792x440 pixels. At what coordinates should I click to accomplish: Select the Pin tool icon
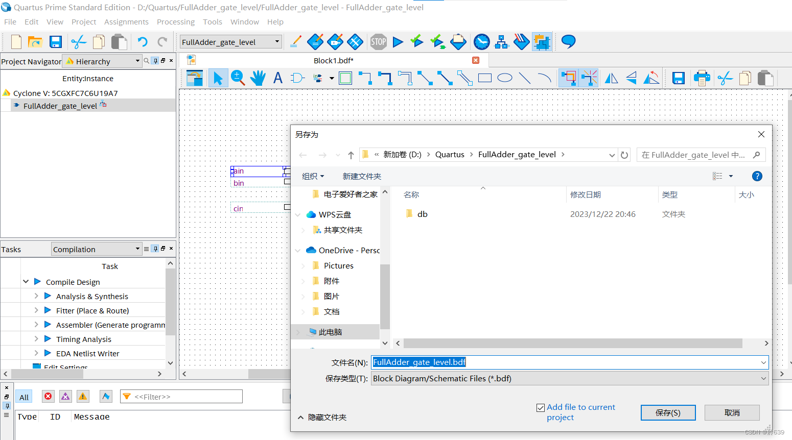[x=318, y=78]
